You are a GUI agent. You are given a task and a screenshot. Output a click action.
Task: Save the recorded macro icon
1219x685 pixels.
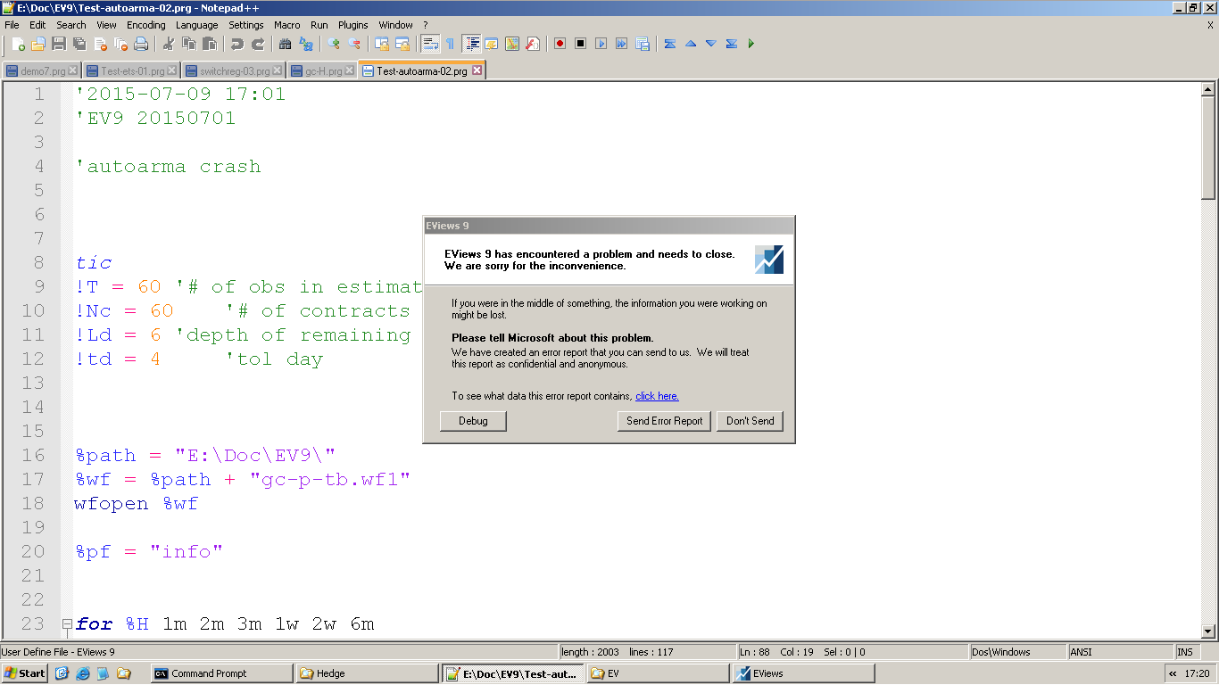643,44
